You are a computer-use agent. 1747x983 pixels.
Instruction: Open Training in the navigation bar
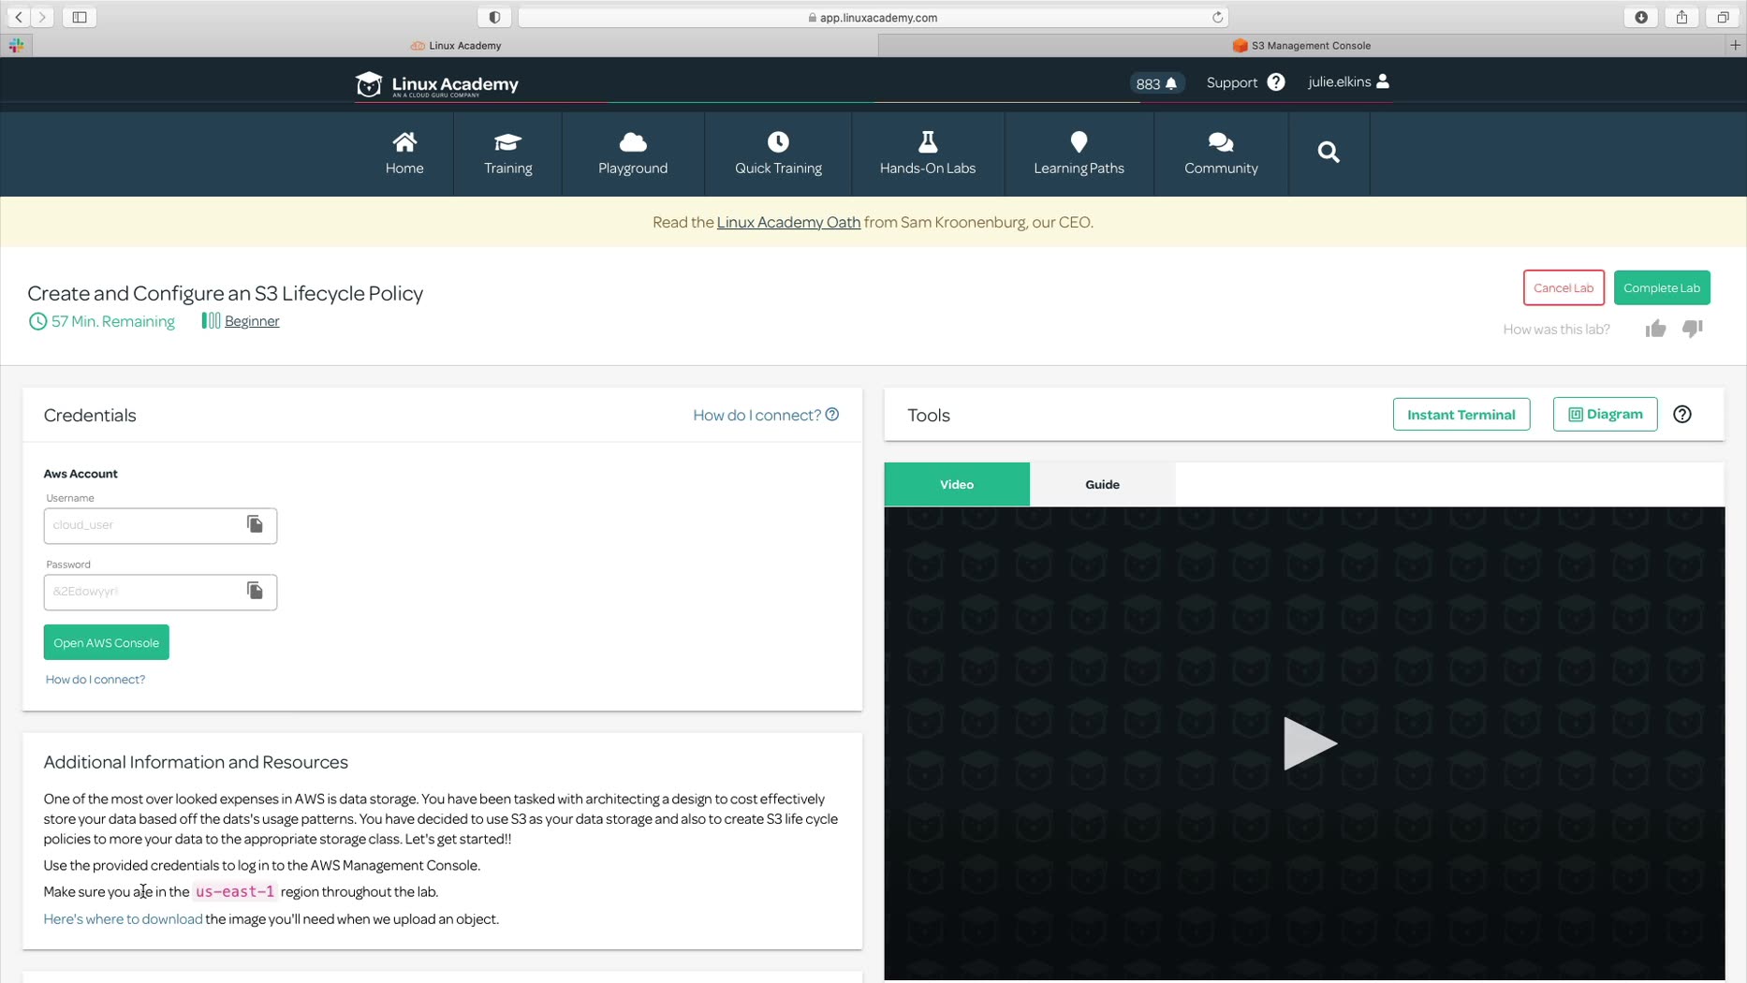pyautogui.click(x=508, y=154)
